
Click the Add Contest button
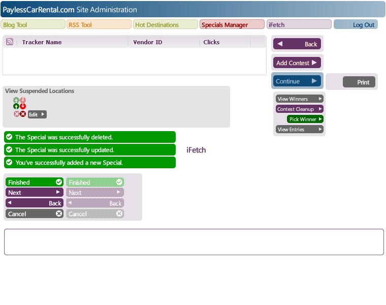pyautogui.click(x=297, y=63)
